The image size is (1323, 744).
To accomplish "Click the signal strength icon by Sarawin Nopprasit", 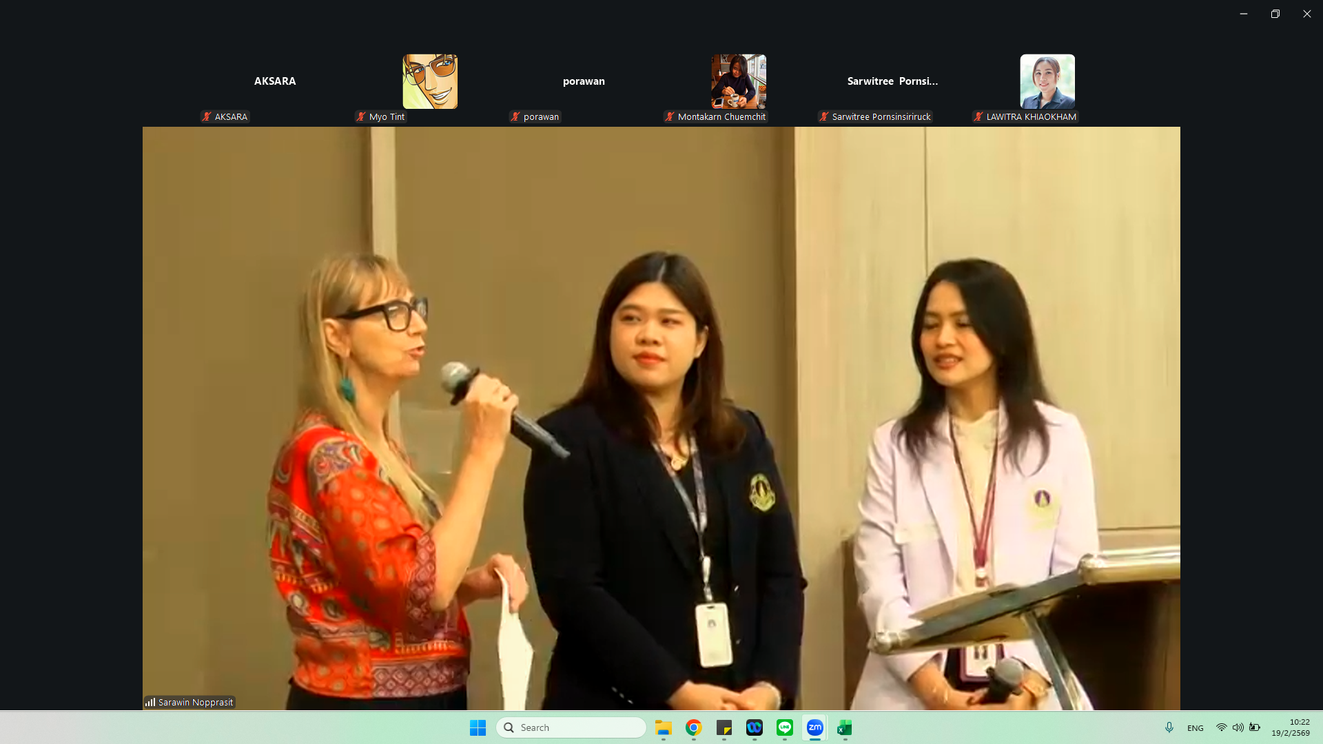I will tap(150, 702).
